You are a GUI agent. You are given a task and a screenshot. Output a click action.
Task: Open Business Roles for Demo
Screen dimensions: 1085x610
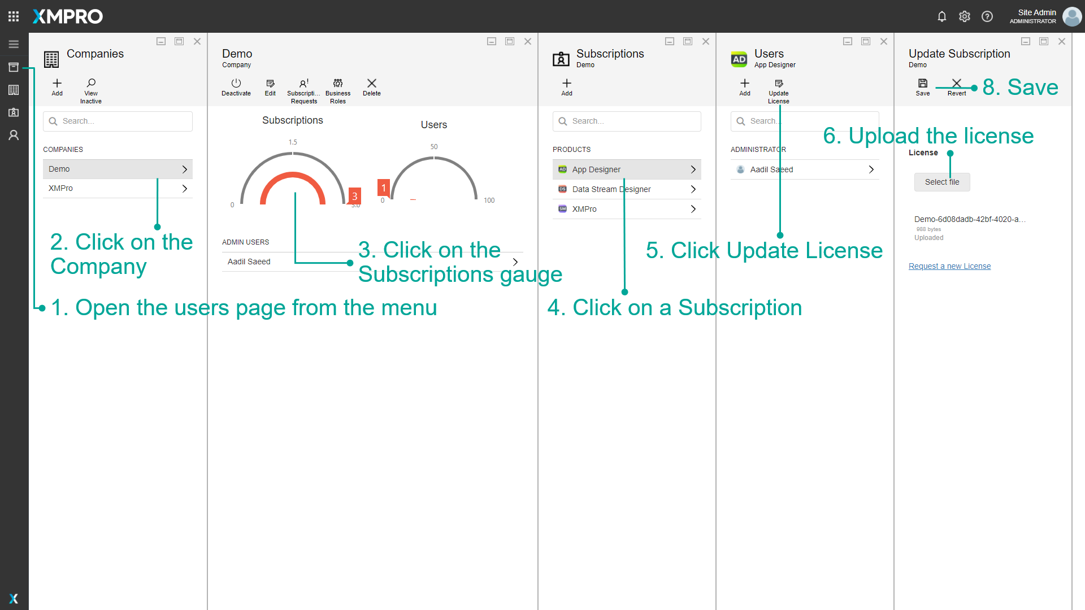(338, 91)
